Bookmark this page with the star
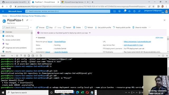The height and width of the screenshot is (95, 169). click(153, 6)
